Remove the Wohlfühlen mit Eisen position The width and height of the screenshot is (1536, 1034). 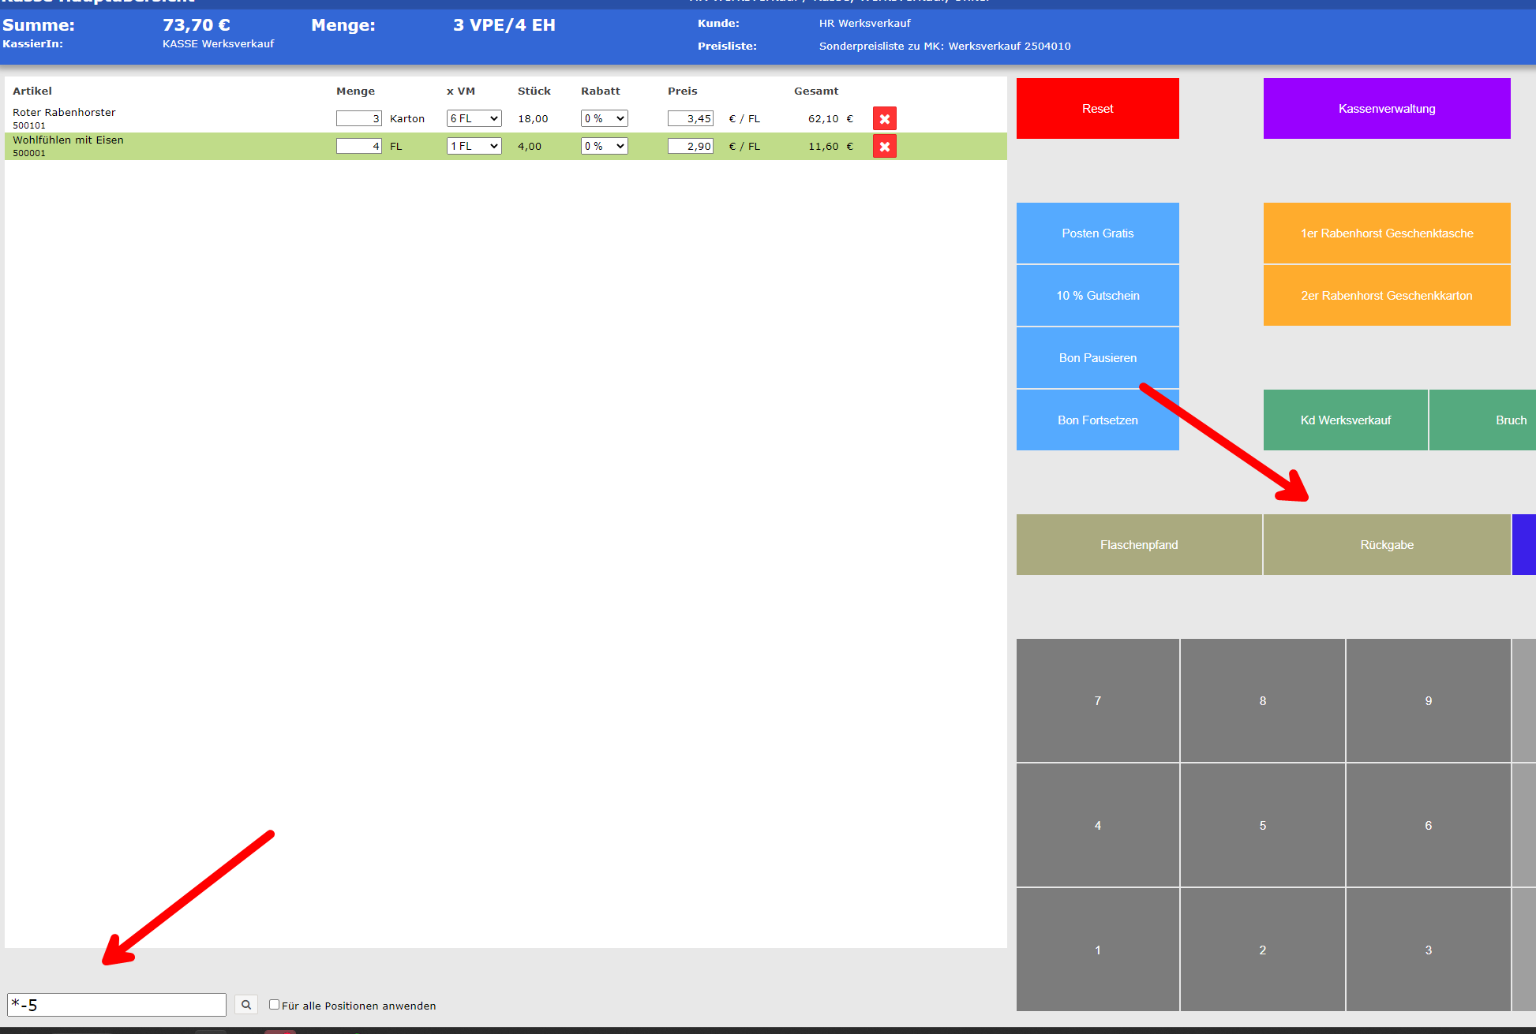coord(884,147)
